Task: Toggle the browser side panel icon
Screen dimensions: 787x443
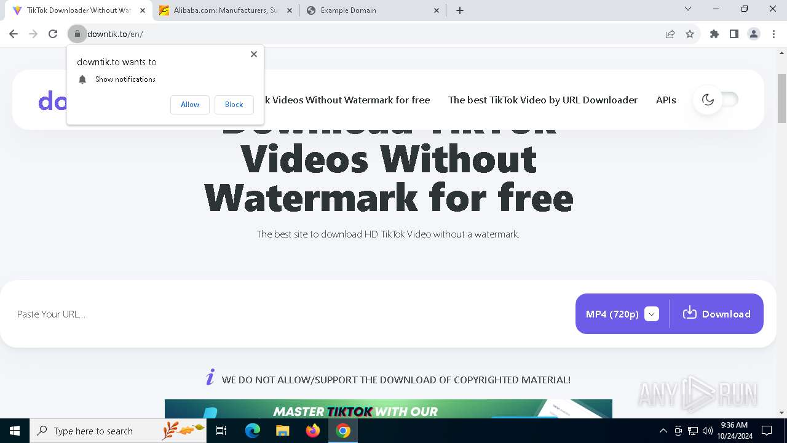Action: pyautogui.click(x=734, y=34)
